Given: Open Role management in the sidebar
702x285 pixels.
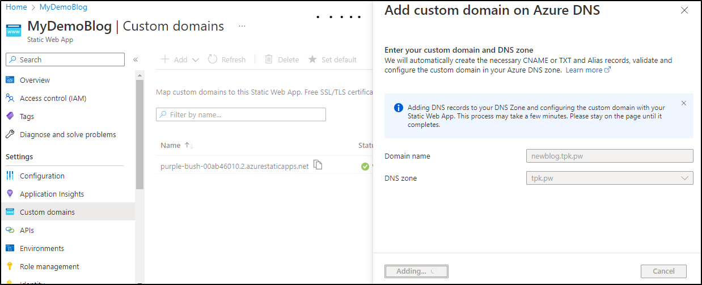Looking at the screenshot, I should [49, 266].
